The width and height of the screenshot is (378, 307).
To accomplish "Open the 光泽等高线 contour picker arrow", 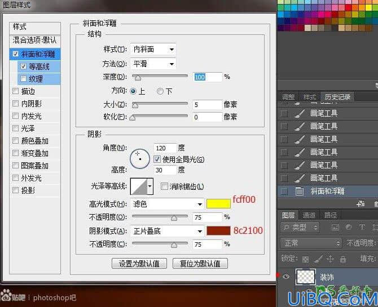I will (x=150, y=186).
